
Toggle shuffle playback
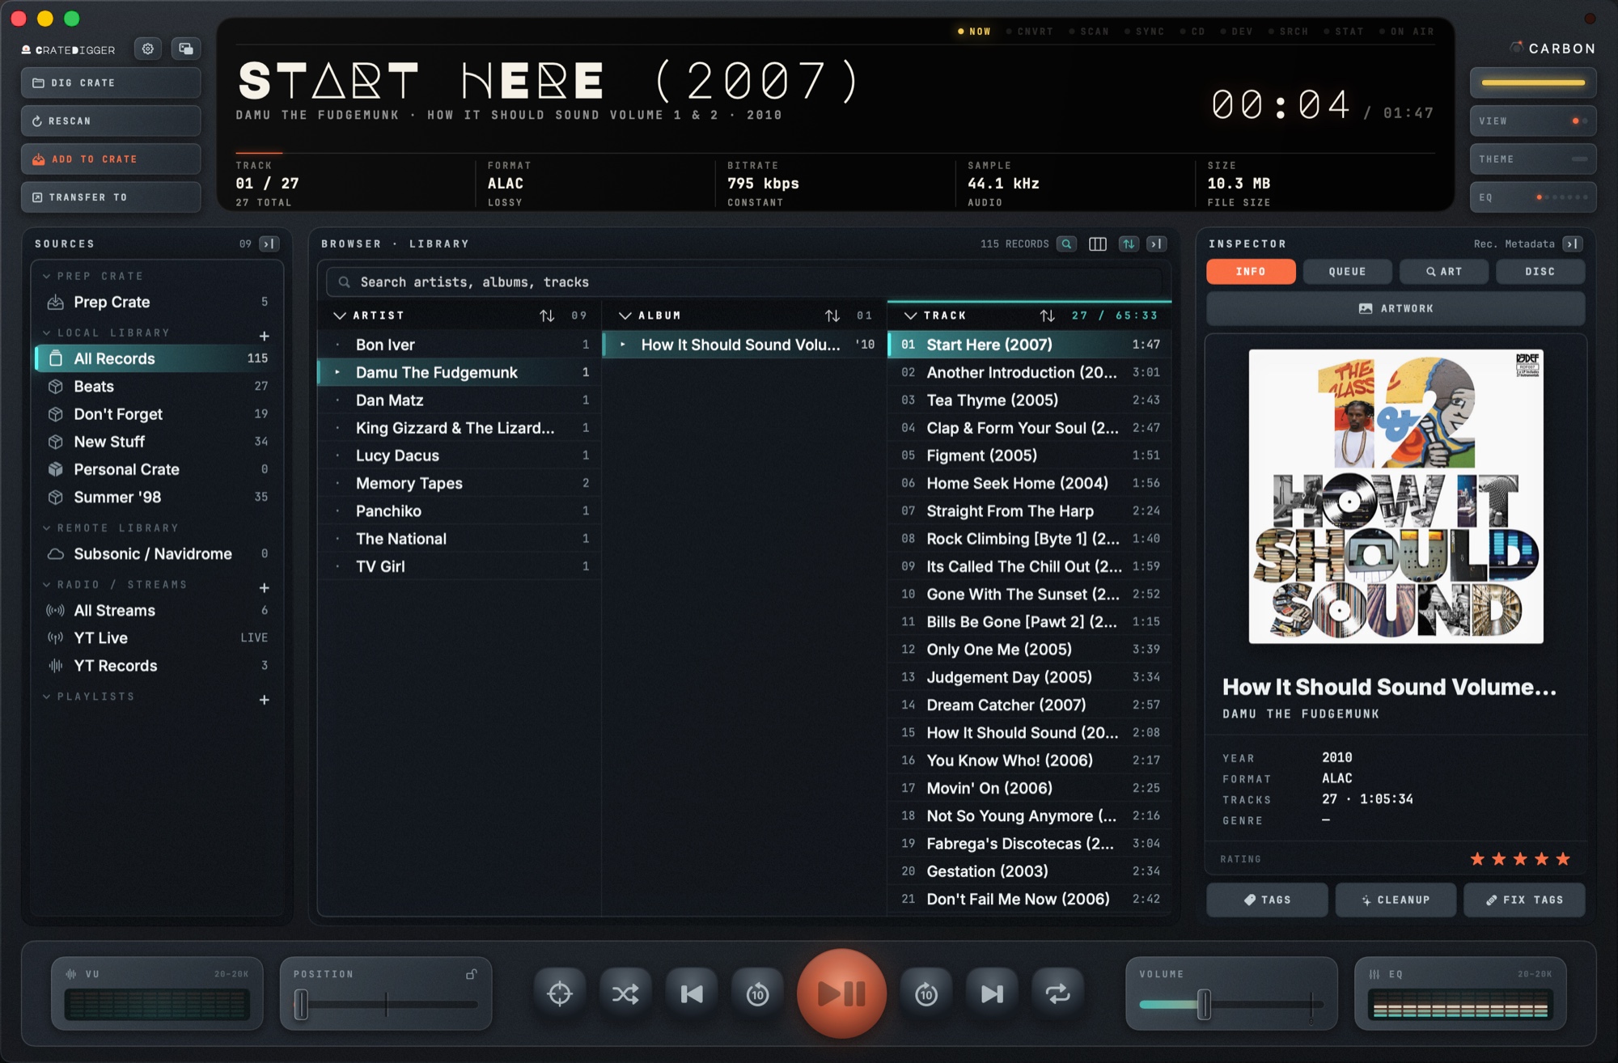click(625, 993)
